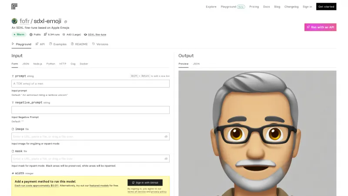348x196 pixels.
Task: Select the Cog input tab
Action: (73, 64)
